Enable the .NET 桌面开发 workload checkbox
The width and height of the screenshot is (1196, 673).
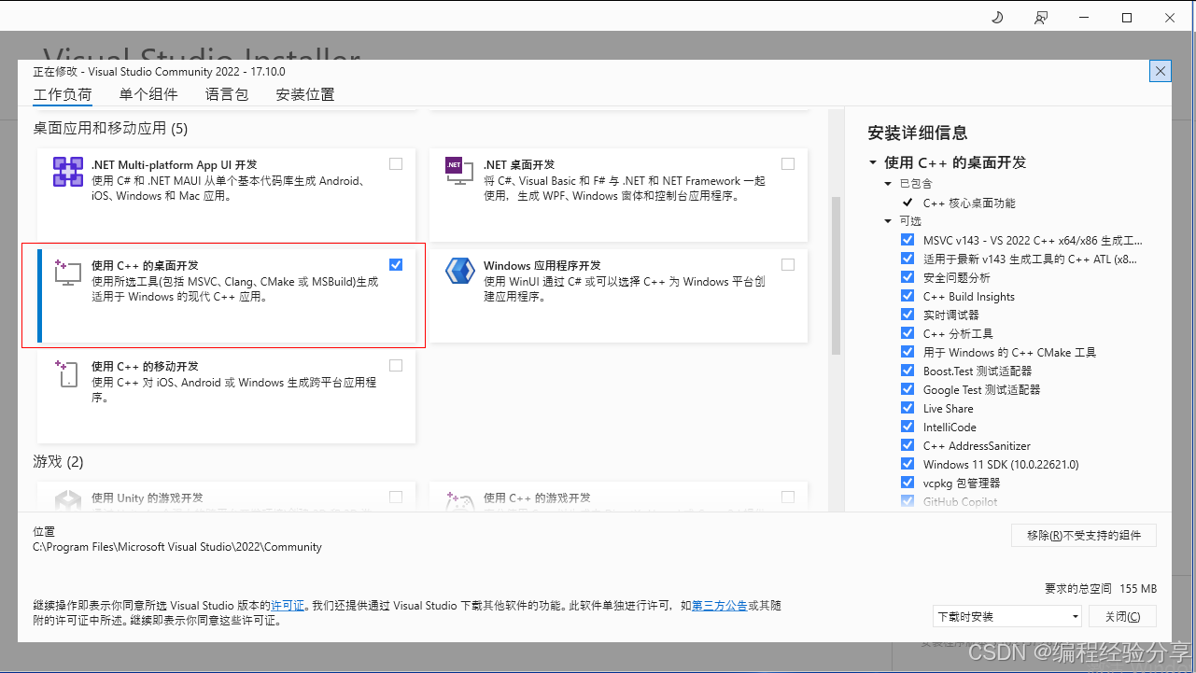coord(788,164)
